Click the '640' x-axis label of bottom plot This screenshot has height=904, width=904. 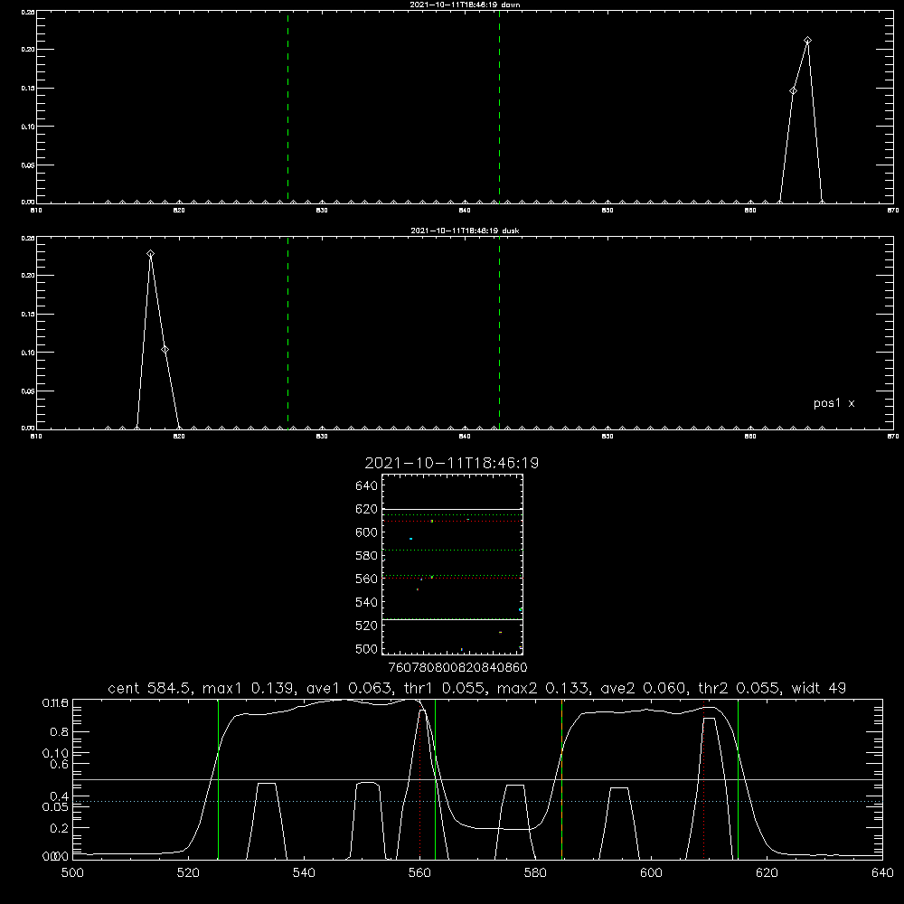click(x=882, y=873)
